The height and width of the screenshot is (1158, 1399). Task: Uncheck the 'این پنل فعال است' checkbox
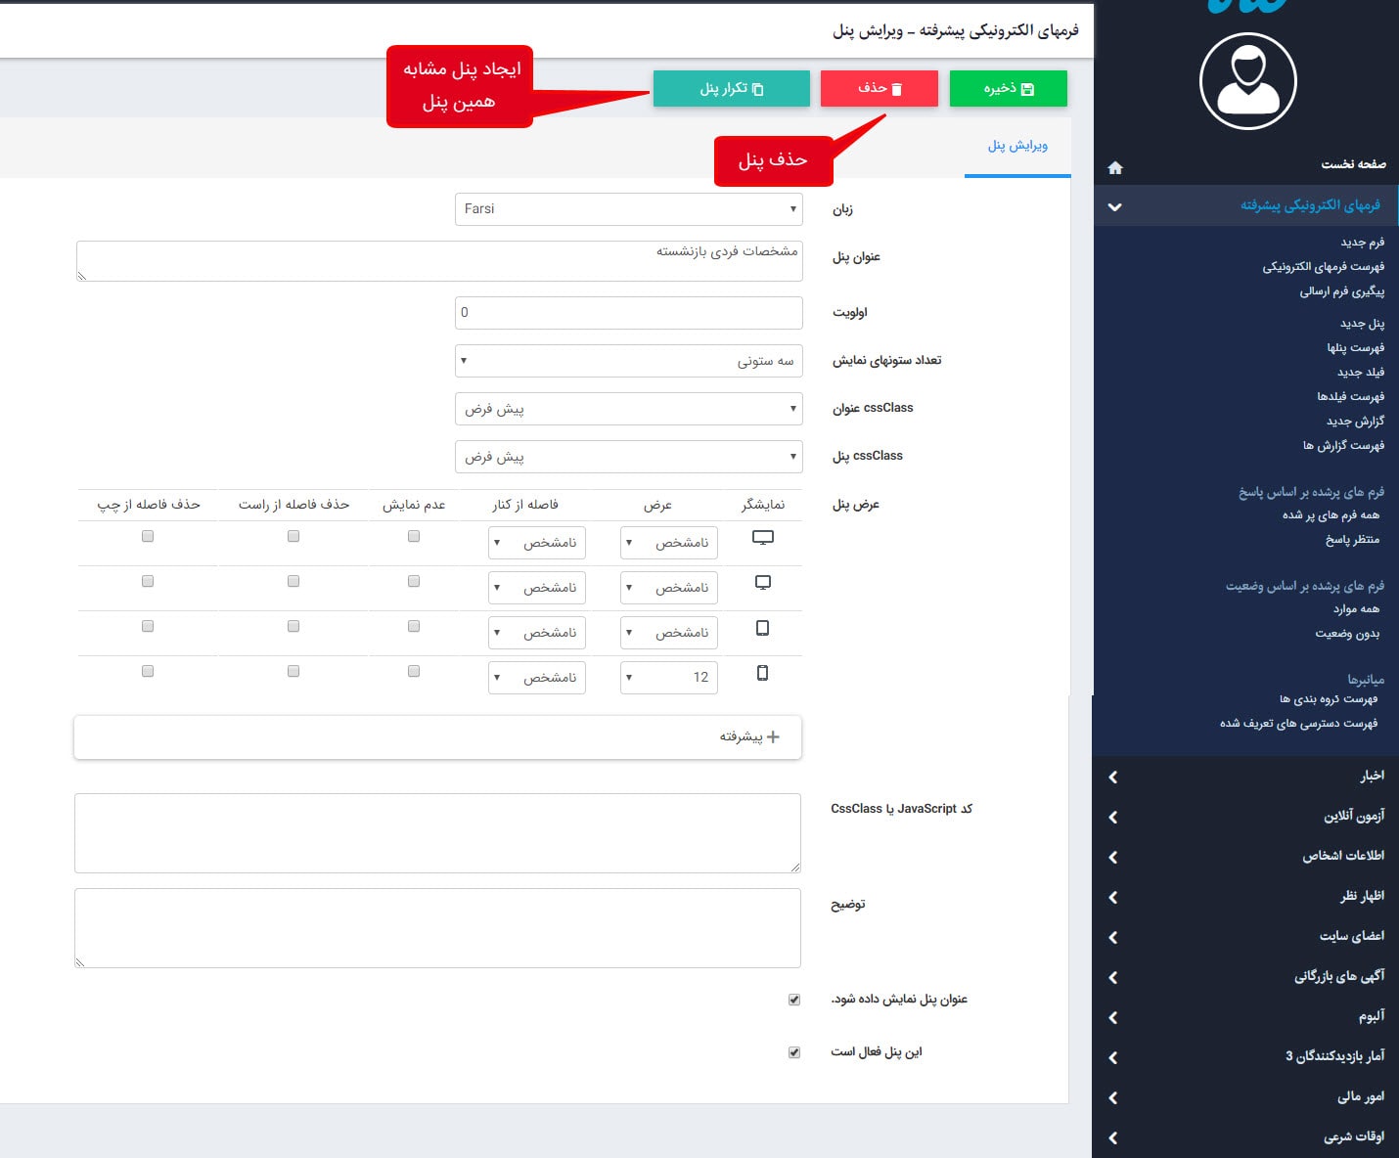point(793,1052)
